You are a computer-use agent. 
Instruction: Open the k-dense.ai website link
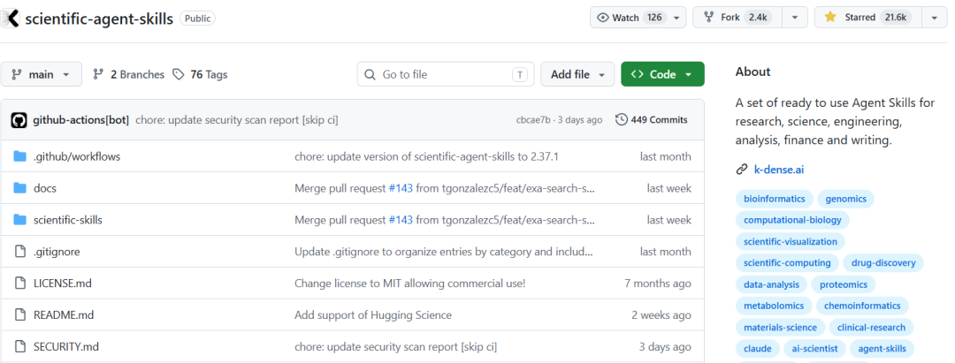[x=778, y=169]
